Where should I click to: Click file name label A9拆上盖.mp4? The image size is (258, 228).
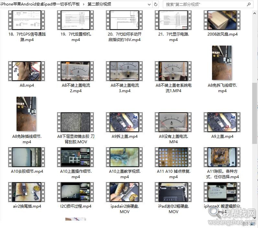pos(125,136)
